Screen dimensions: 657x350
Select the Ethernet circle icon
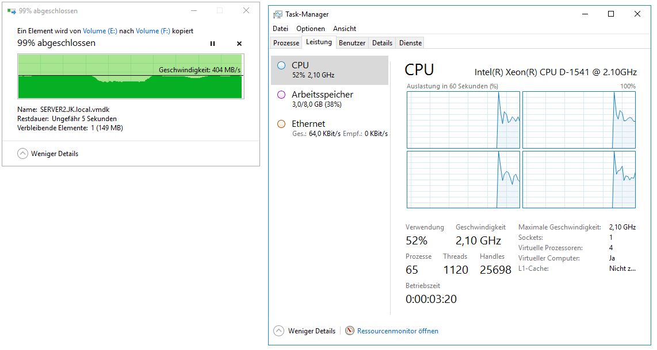pos(281,124)
